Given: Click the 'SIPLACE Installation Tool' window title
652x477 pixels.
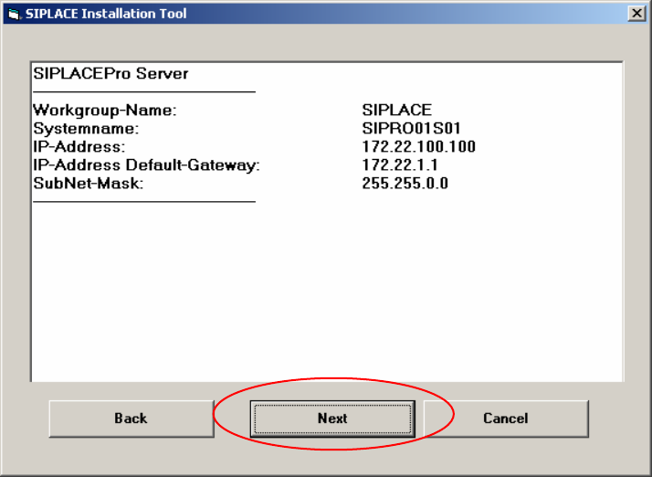Looking at the screenshot, I should click(x=106, y=14).
